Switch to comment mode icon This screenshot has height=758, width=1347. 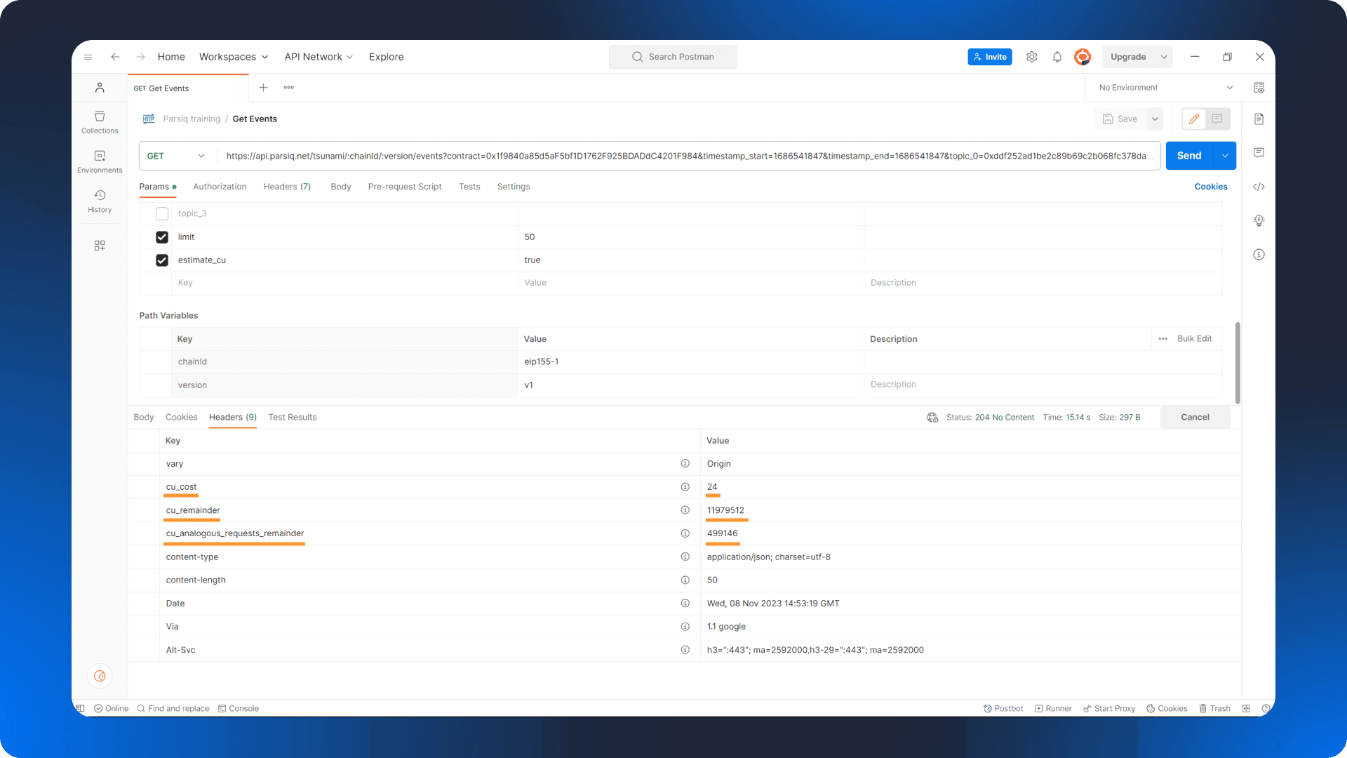[x=1217, y=119]
